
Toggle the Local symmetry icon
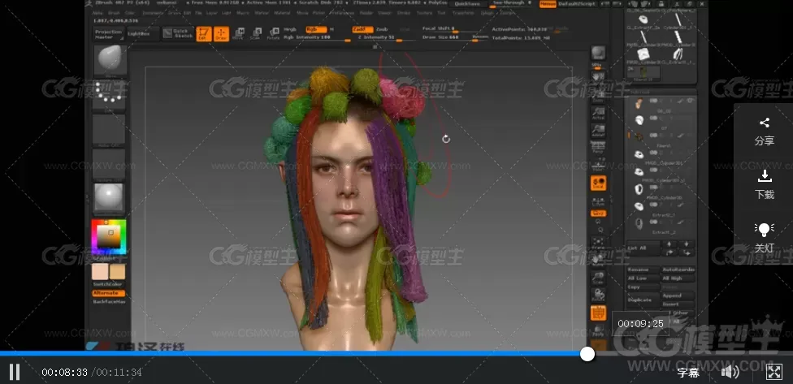coord(598,183)
